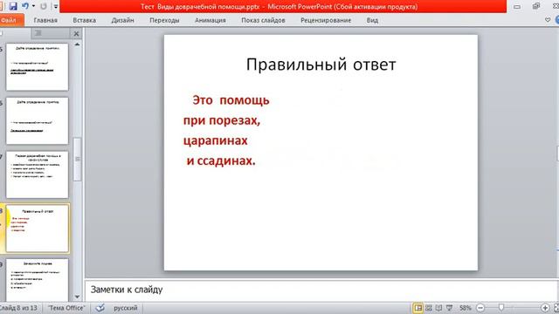
Task: Open the undo history dropdown arrow
Action: pos(33,6)
